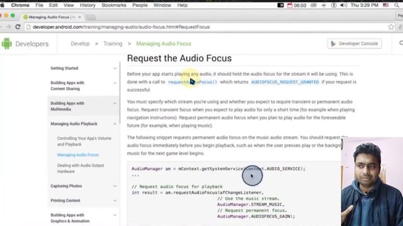403x226 pixels.
Task: Open the AUDIOFOCUS_REQUEST_GRANTED reference link
Action: coord(285,82)
